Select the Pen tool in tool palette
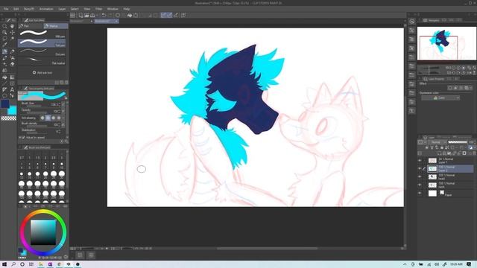Screen dimensions: 477x268 point(4,51)
